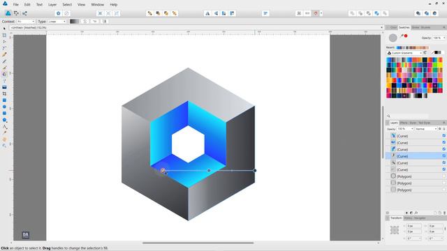Open the Context dropdown
The height and width of the screenshot is (251, 447).
(x=26, y=22)
